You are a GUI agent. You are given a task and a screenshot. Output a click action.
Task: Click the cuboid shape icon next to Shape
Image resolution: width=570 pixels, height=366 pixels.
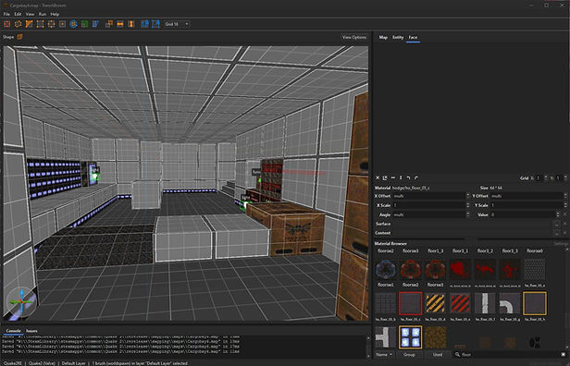(19, 37)
